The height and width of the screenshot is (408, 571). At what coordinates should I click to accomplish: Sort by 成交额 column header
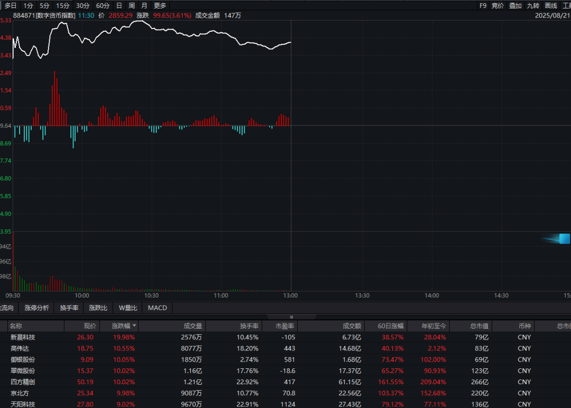point(351,326)
